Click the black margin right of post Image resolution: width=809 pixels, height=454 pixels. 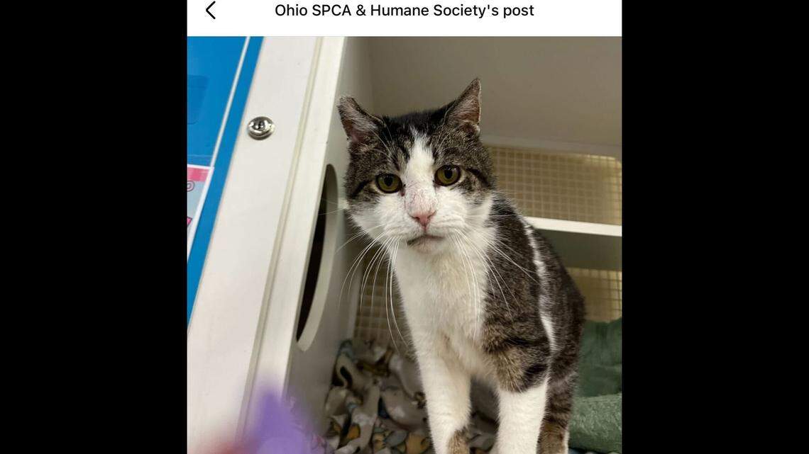click(x=715, y=227)
